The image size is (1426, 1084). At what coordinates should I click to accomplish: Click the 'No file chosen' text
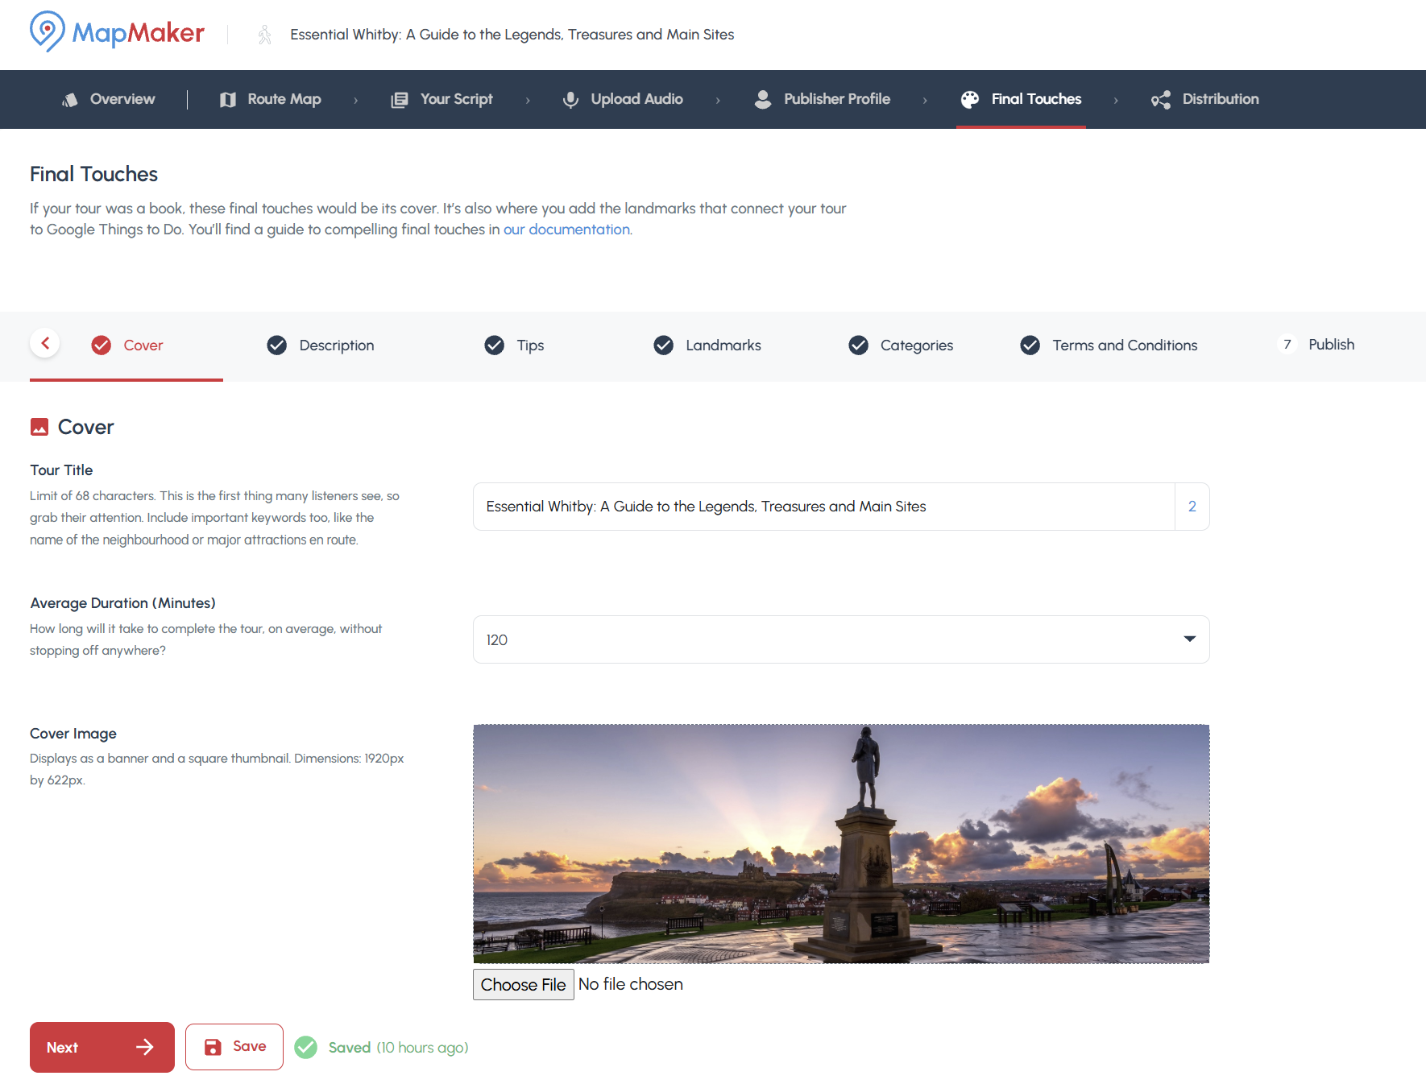(631, 984)
